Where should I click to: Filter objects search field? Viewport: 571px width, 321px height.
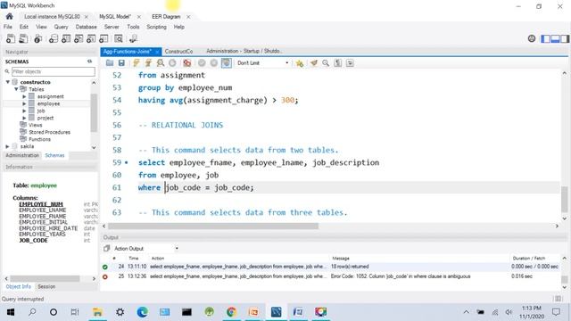(x=54, y=71)
